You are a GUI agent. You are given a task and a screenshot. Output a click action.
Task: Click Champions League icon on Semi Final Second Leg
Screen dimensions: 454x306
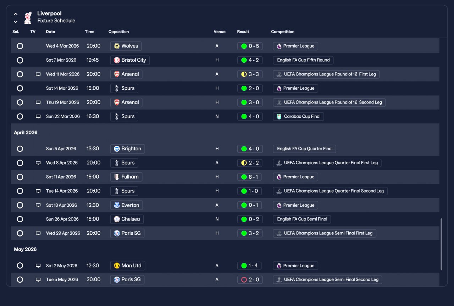tap(279, 280)
